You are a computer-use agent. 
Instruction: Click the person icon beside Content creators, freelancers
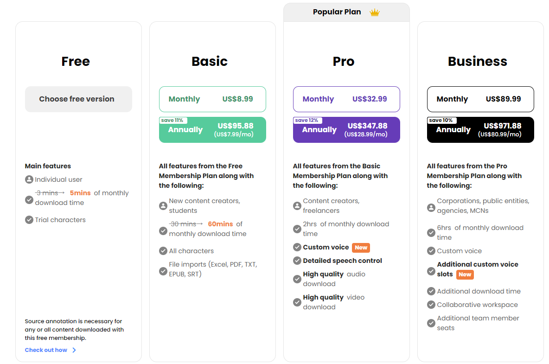[x=297, y=205]
